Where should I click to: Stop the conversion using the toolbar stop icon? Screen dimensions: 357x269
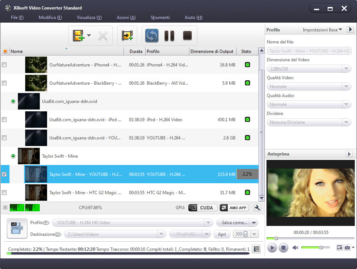tap(187, 35)
